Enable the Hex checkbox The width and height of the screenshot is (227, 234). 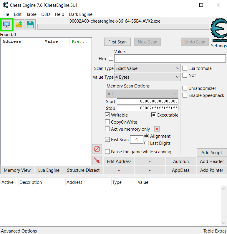(111, 58)
